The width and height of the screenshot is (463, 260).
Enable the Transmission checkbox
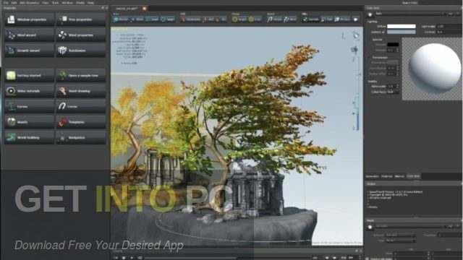coord(370,58)
